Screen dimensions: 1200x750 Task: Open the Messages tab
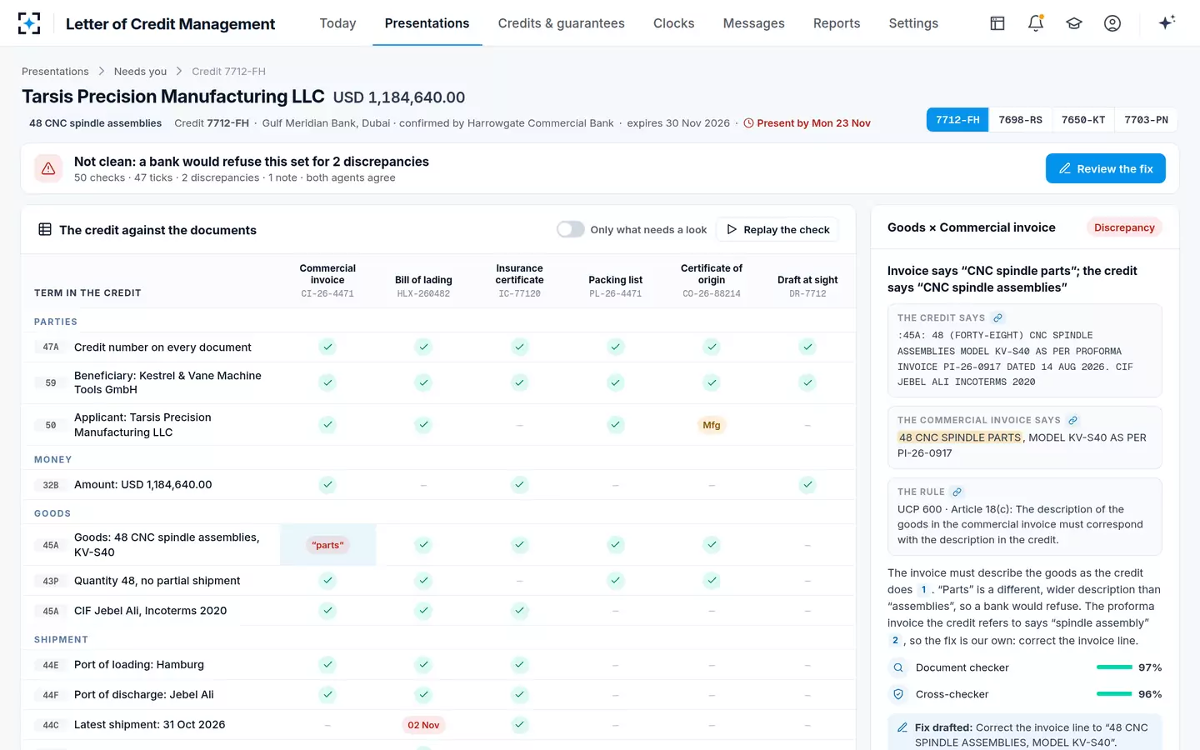click(x=753, y=23)
